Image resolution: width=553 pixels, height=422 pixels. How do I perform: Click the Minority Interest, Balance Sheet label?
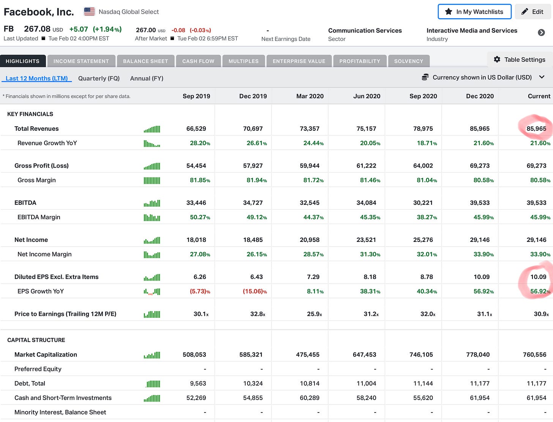[60, 413]
